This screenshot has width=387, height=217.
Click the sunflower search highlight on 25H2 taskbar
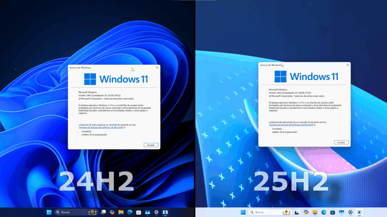tap(286, 212)
